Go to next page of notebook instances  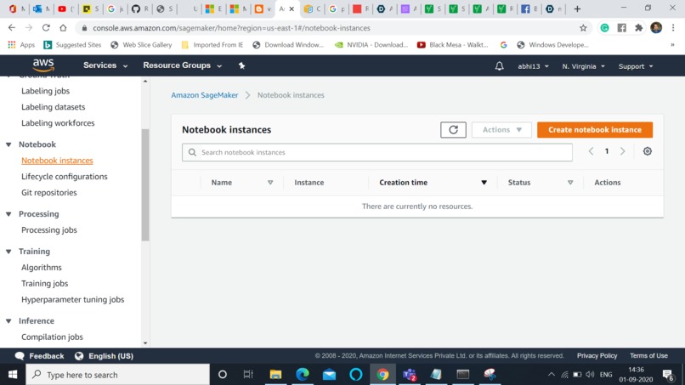[x=622, y=151]
